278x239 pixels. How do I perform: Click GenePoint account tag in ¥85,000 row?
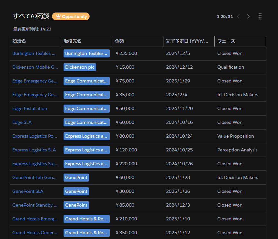[x=76, y=205]
